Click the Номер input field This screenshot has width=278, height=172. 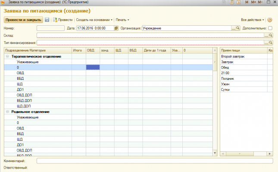50,28
